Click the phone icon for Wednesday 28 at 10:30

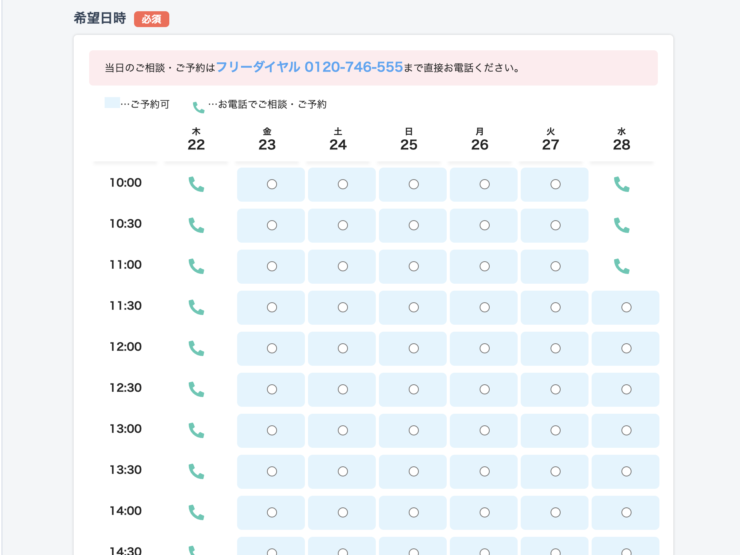point(622,225)
